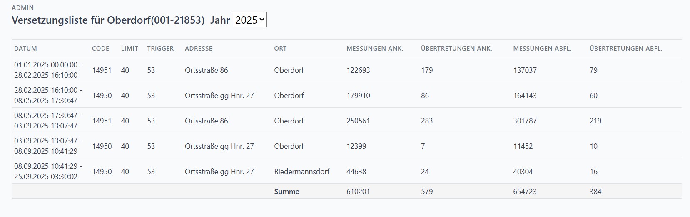This screenshot has height=217, width=690.
Task: Click the Summe row label
Action: click(286, 192)
